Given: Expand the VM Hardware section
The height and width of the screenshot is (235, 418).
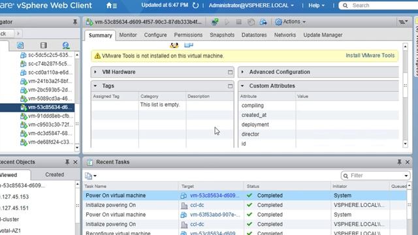Looking at the screenshot, I should [x=95, y=72].
